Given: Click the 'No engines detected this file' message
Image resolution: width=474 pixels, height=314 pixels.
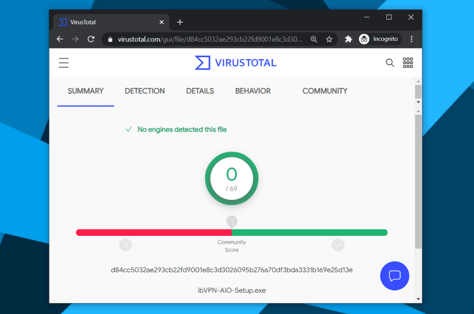Looking at the screenshot, I should (182, 129).
